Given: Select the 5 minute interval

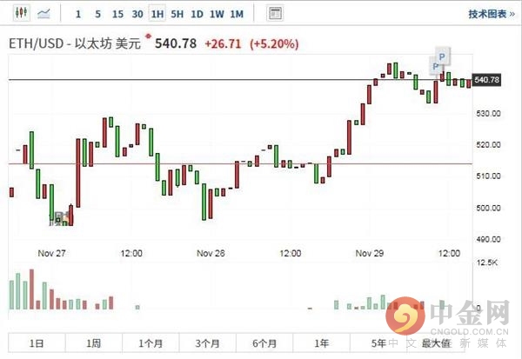Looking at the screenshot, I should coord(97,14).
